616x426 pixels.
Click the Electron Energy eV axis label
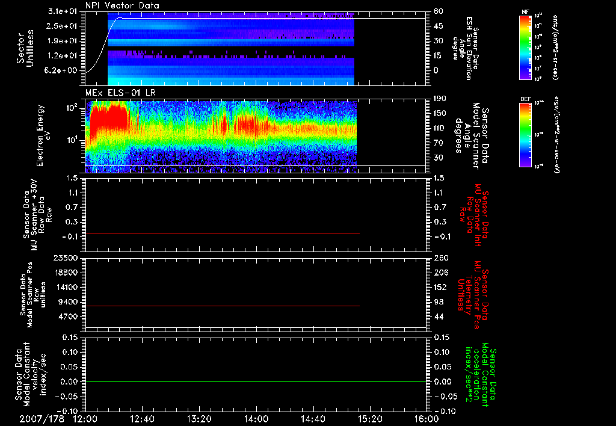(43, 135)
